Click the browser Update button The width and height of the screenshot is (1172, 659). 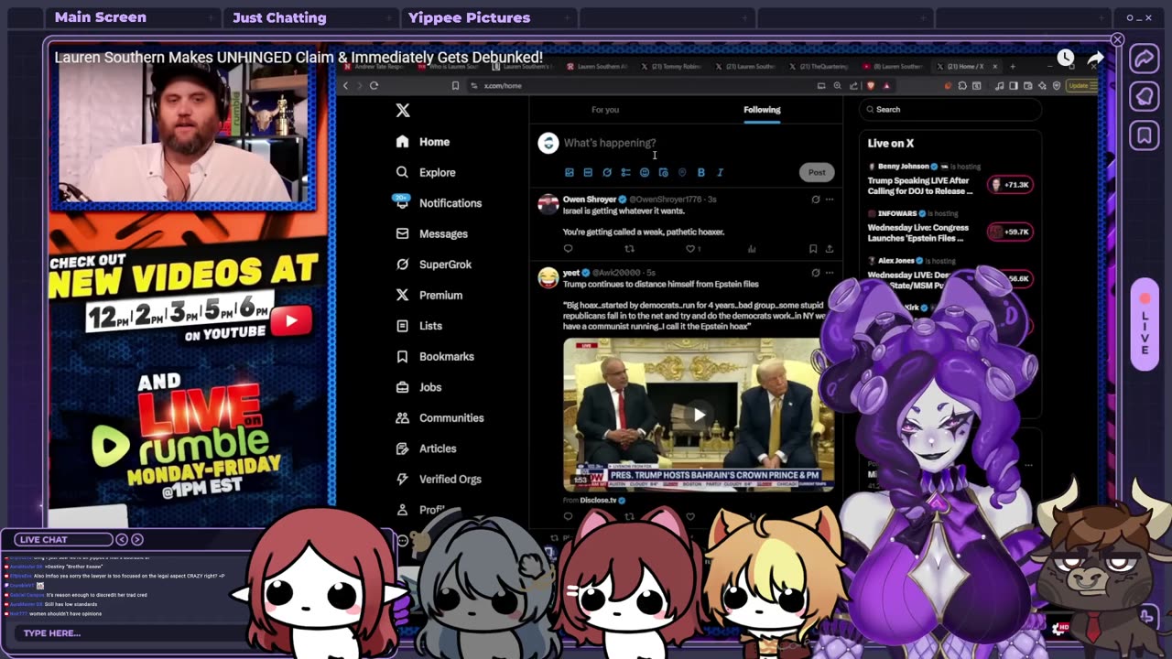pos(1080,85)
